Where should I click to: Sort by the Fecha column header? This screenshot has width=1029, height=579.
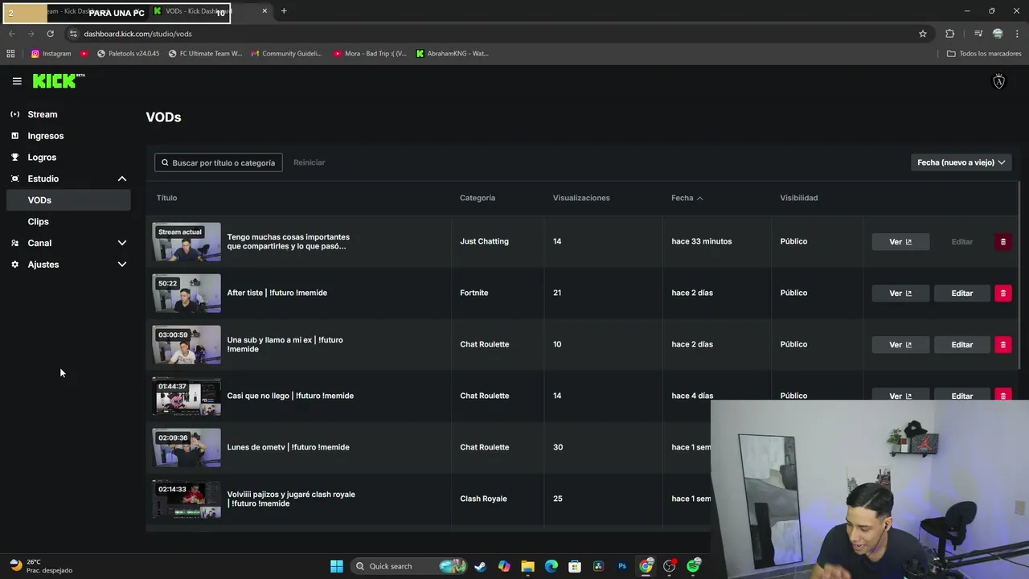coord(687,198)
